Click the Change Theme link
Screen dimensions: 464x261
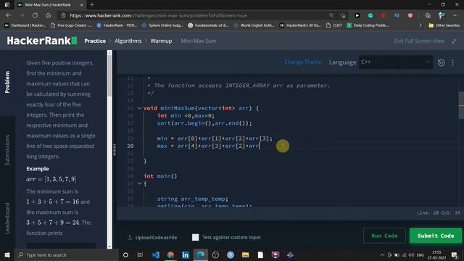pos(302,62)
